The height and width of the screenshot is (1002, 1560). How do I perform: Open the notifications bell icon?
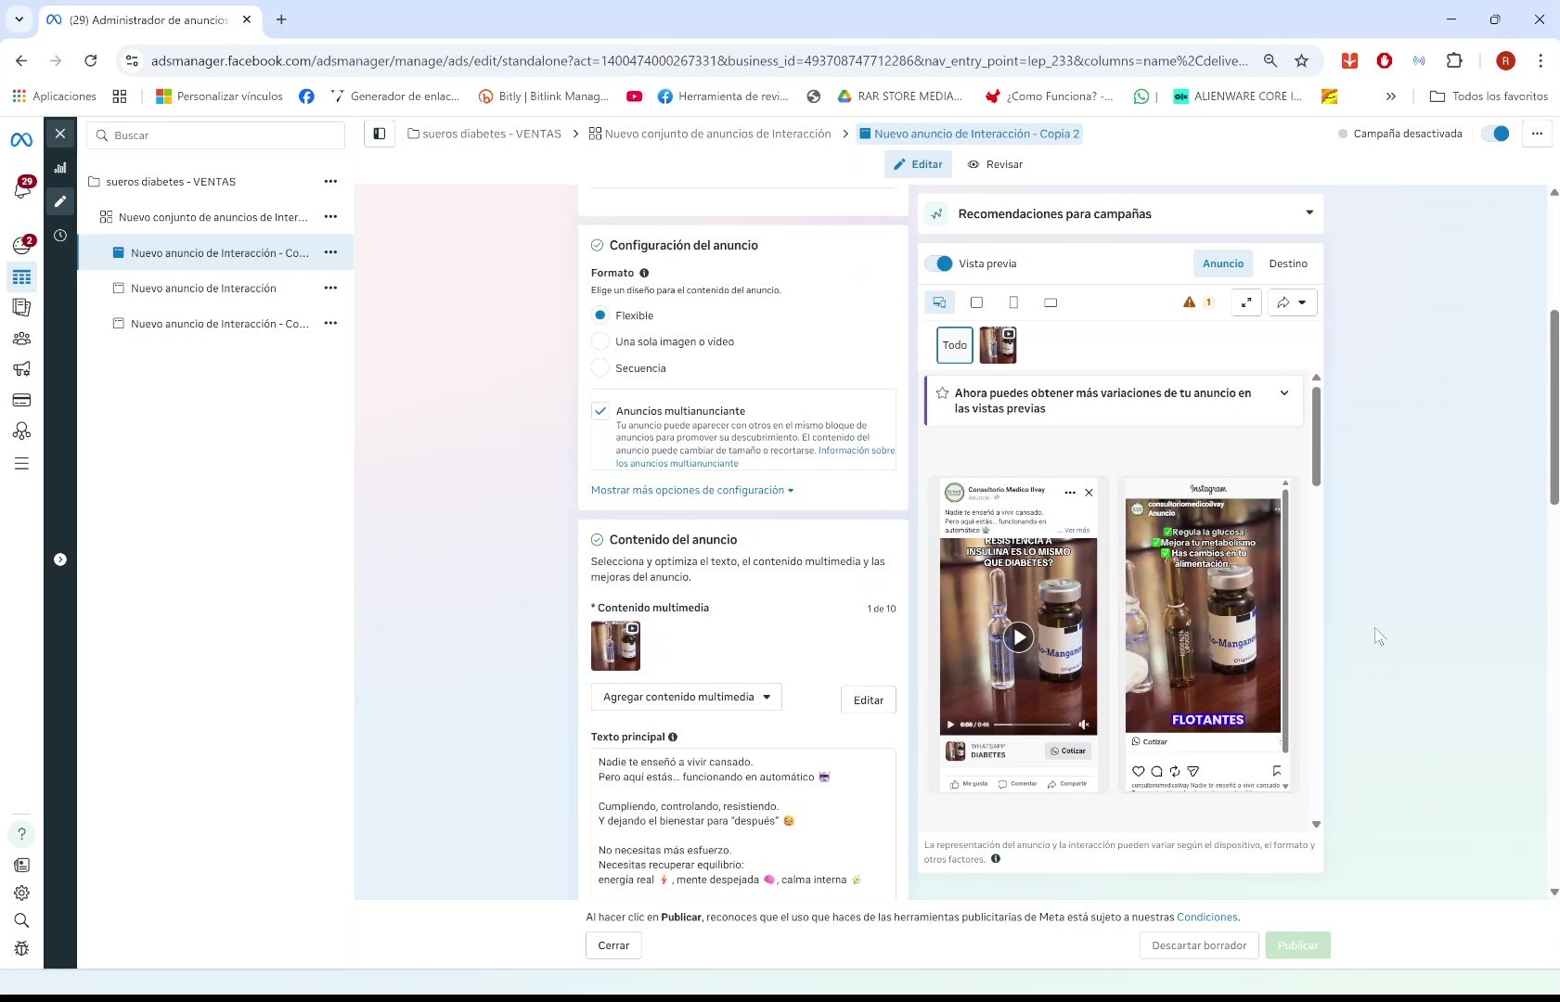(x=22, y=189)
